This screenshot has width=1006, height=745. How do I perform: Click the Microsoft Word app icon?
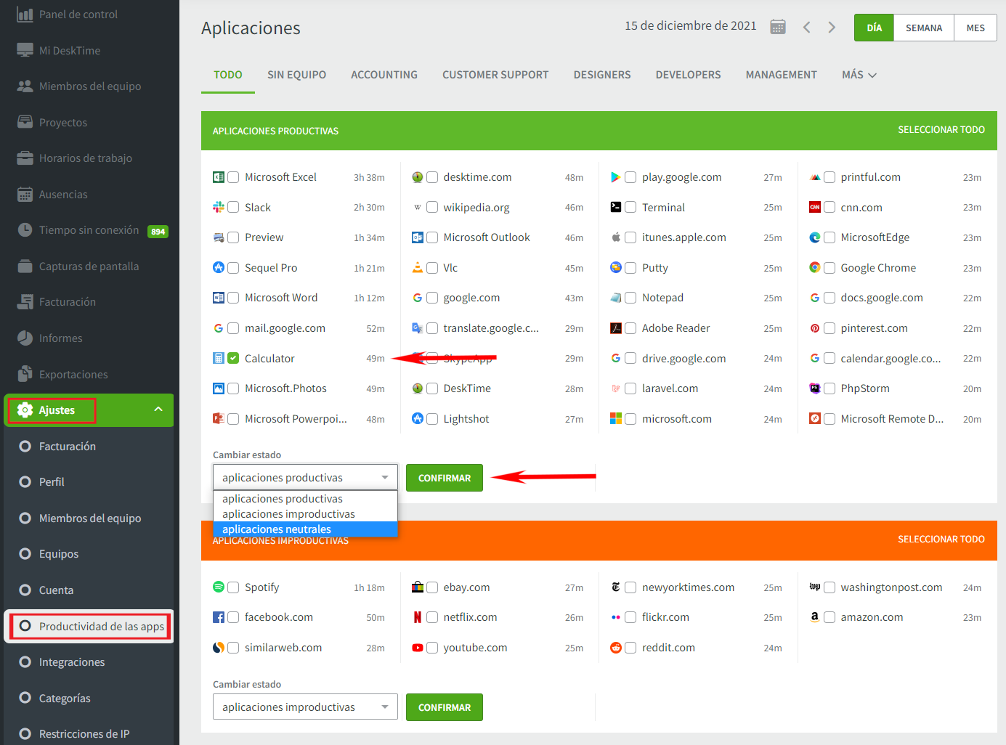click(x=219, y=298)
